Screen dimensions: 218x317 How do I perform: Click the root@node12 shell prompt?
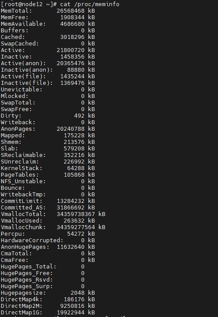(29, 4)
